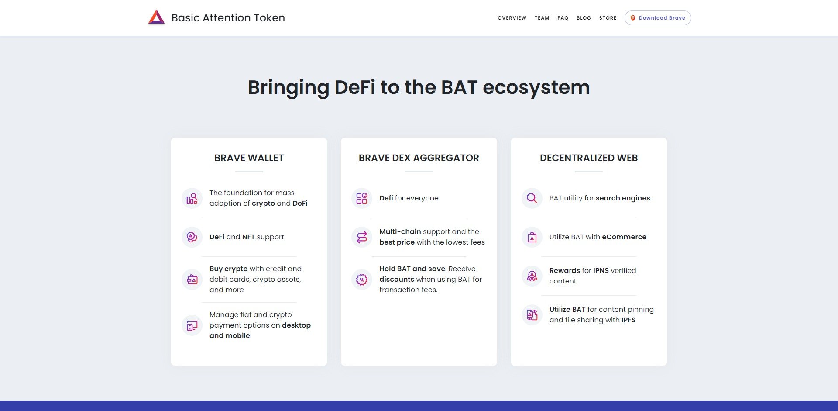This screenshot has width=838, height=411.
Task: Select the mass adoption bar-chart search icon
Action: (x=192, y=198)
